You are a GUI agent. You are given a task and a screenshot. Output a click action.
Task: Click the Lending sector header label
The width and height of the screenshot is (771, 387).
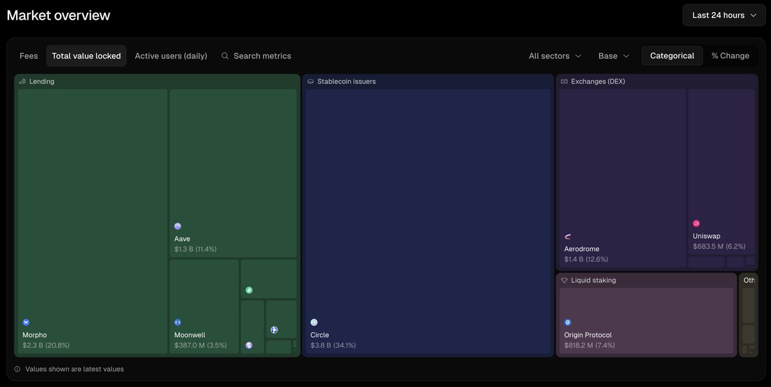[x=42, y=82]
